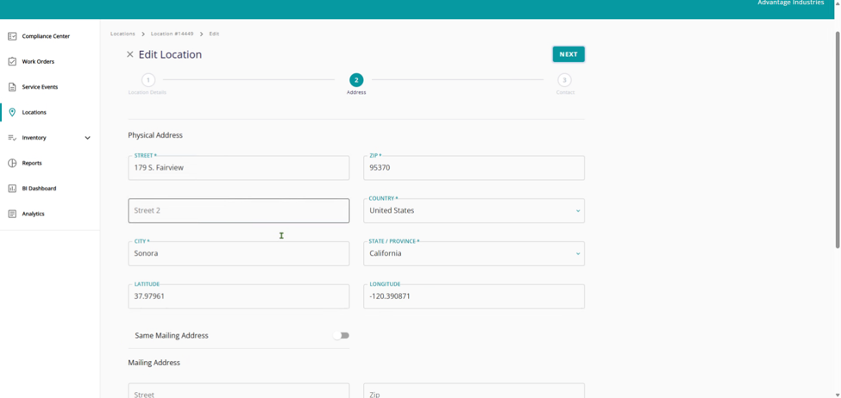Click the Physical Address heading
The image size is (841, 398).
coord(155,135)
